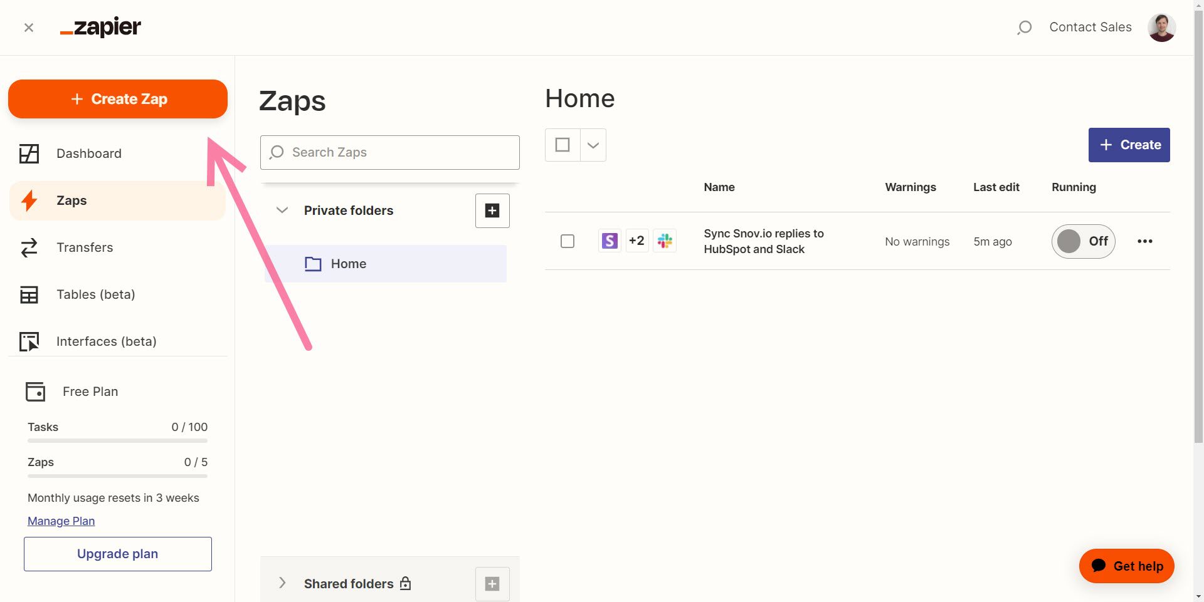Go to Dashboard in the sidebar
This screenshot has width=1204, height=602.
point(117,153)
